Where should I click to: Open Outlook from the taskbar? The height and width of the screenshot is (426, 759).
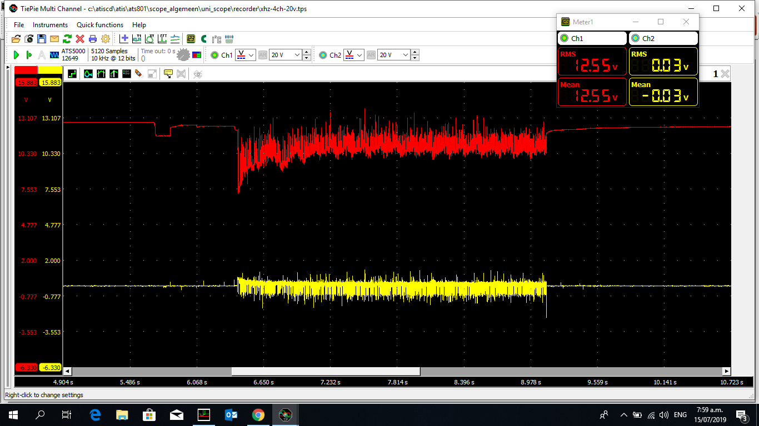pos(231,414)
